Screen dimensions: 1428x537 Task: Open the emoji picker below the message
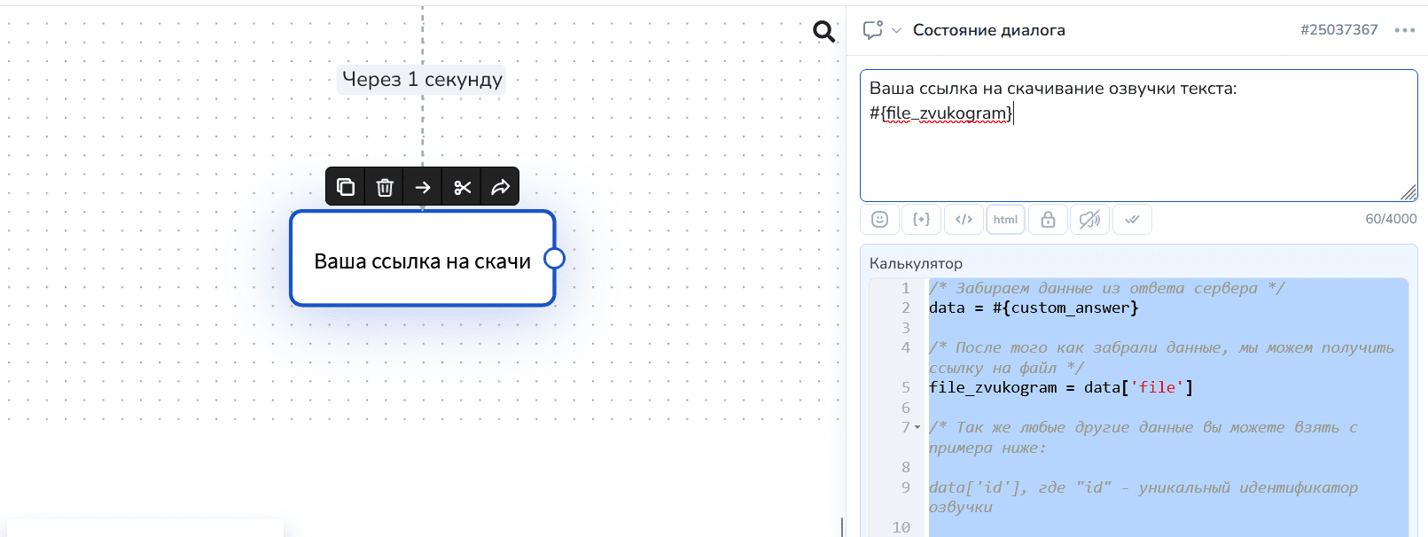coord(879,220)
